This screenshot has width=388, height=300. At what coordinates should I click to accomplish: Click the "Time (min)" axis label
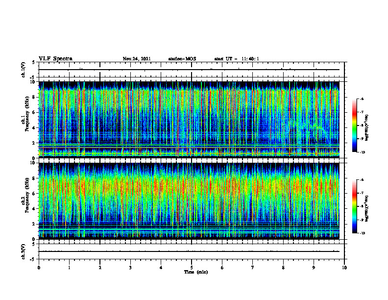pyautogui.click(x=196, y=272)
